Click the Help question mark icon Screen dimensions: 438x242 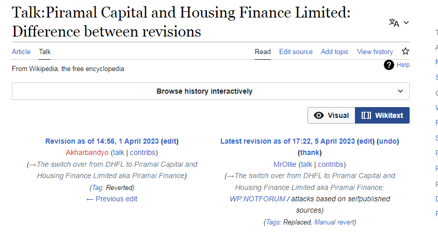click(x=389, y=65)
